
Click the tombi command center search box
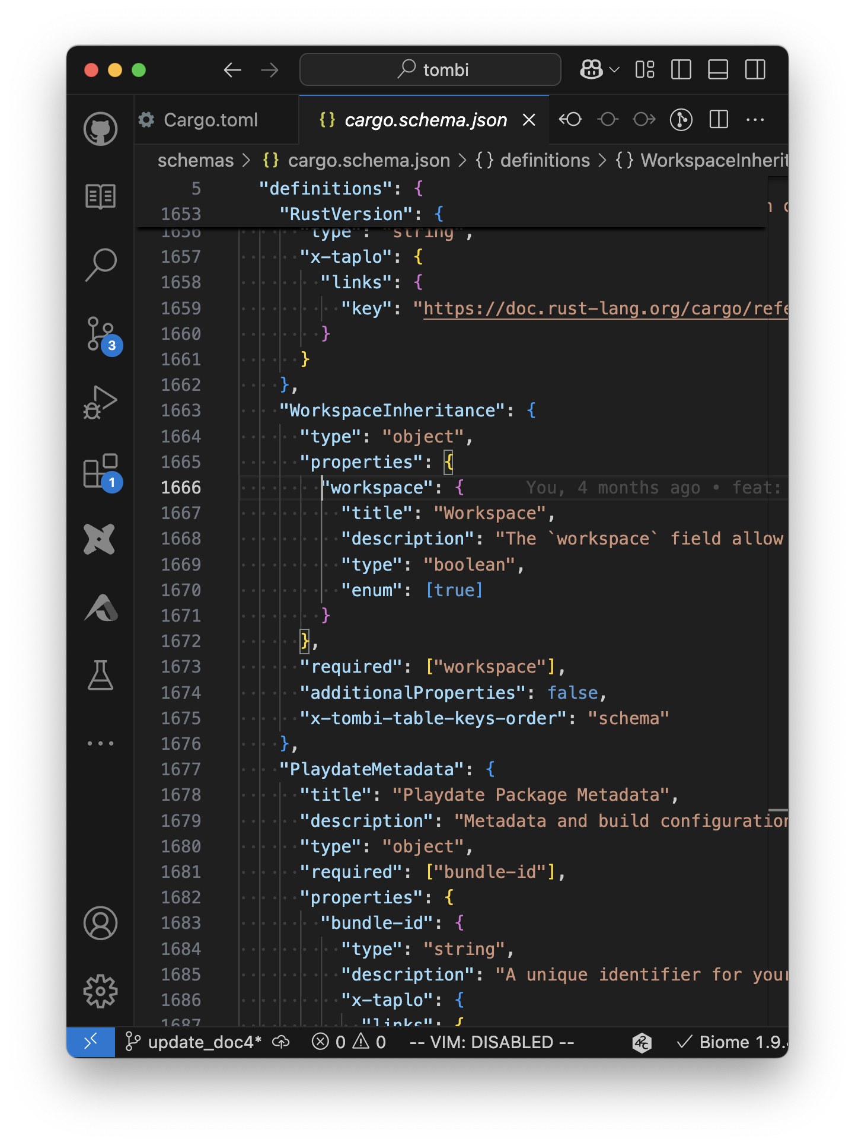pyautogui.click(x=430, y=69)
